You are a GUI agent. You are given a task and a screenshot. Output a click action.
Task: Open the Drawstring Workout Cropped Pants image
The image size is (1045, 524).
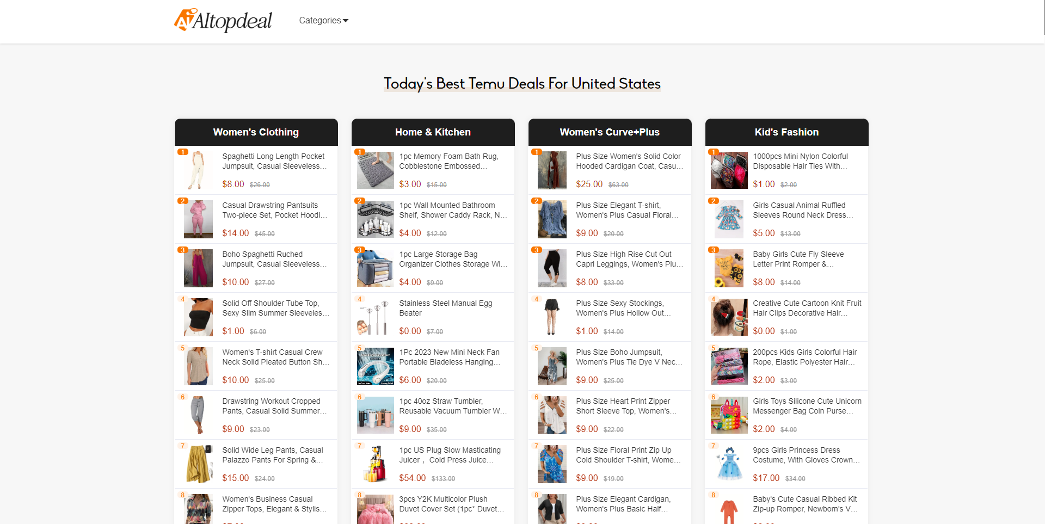pos(198,415)
